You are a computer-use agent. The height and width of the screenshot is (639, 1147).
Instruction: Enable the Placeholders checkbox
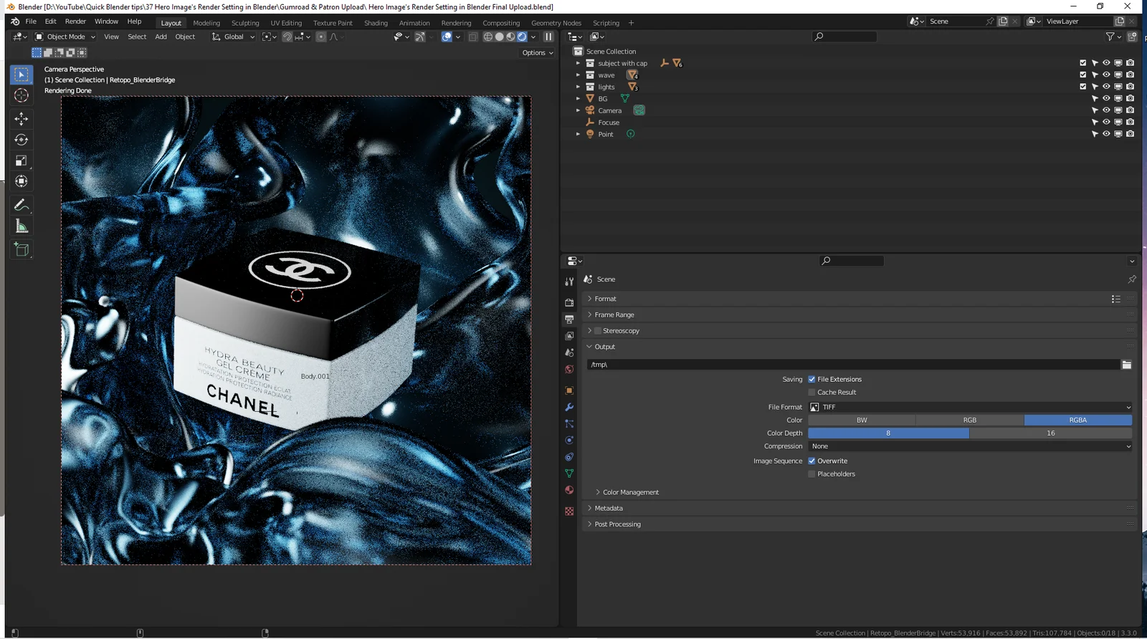[x=812, y=474]
